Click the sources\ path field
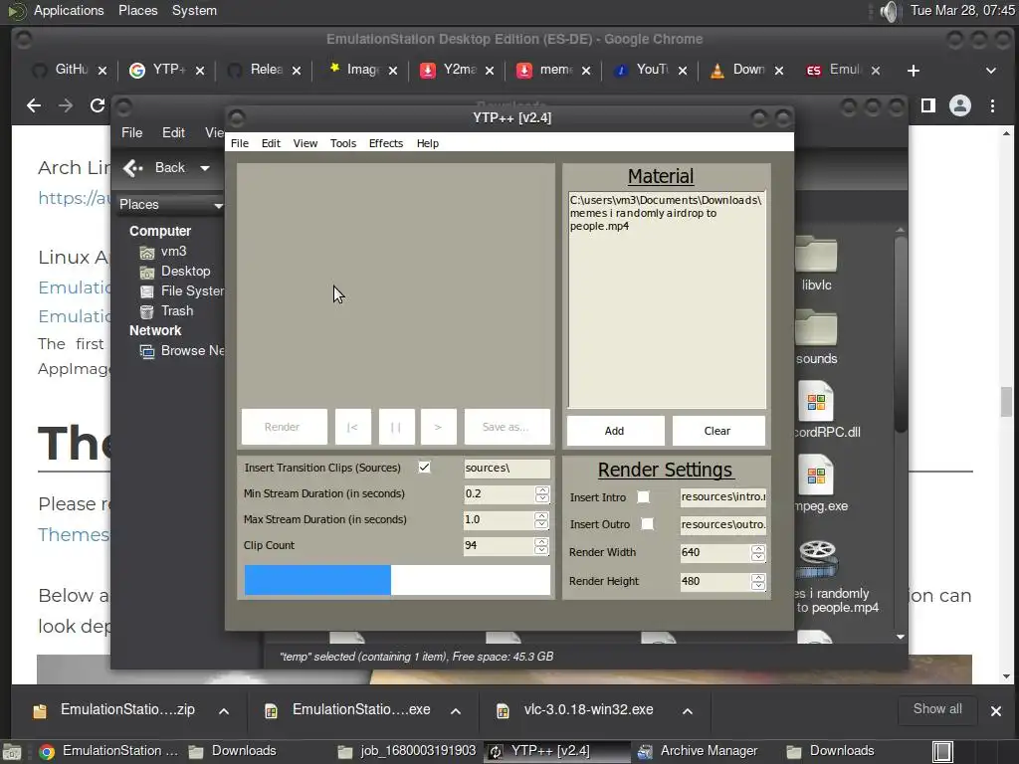 click(507, 468)
